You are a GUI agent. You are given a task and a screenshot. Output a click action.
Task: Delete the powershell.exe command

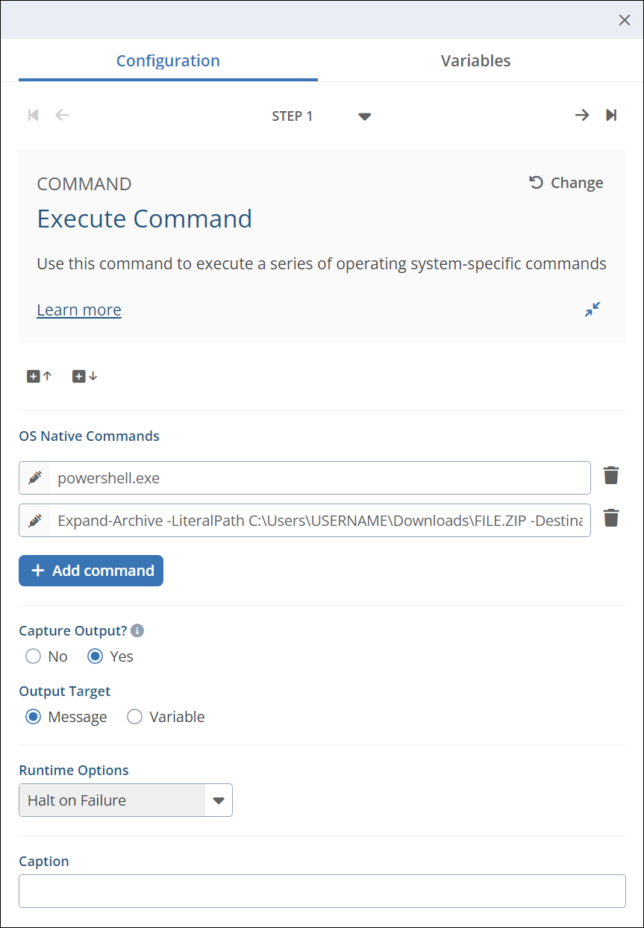tap(611, 476)
